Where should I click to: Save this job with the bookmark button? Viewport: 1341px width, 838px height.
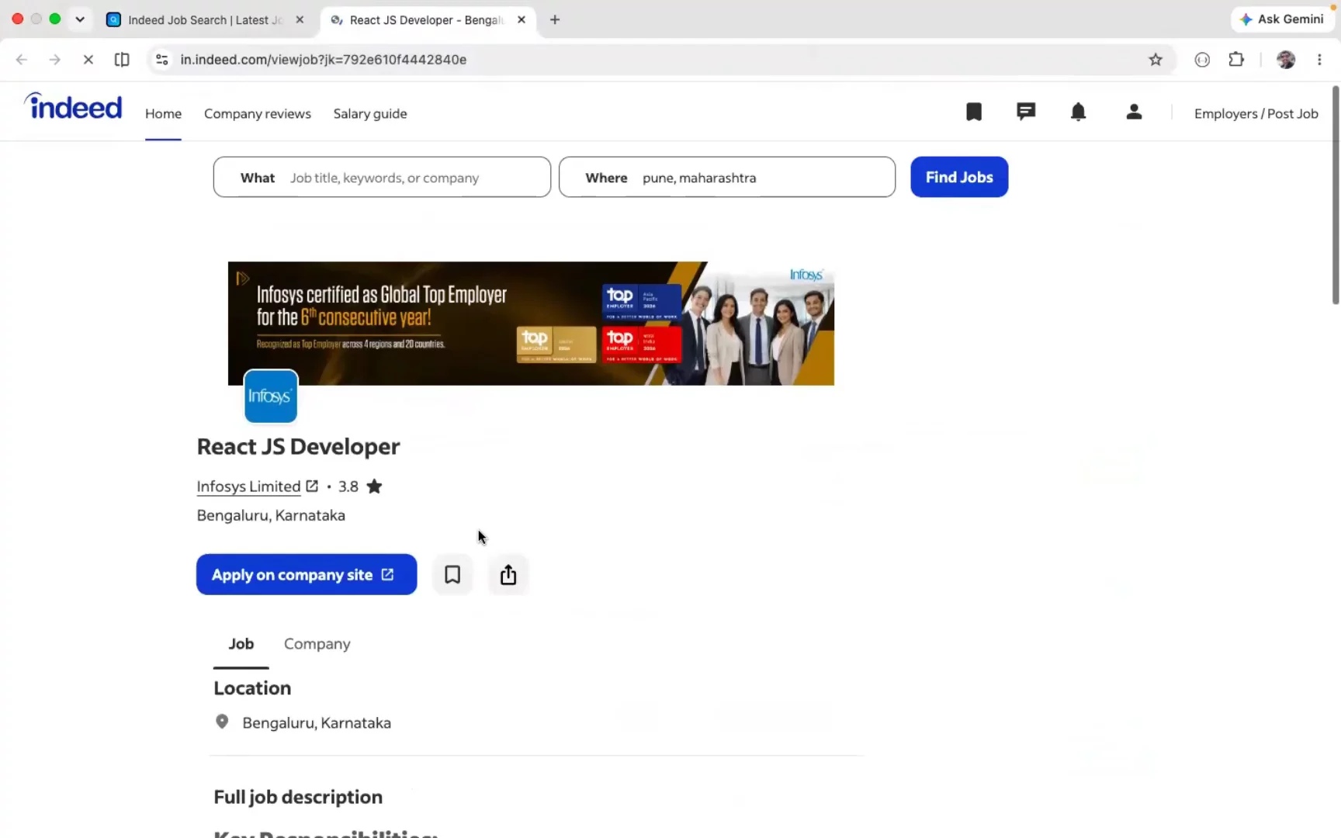click(x=452, y=575)
